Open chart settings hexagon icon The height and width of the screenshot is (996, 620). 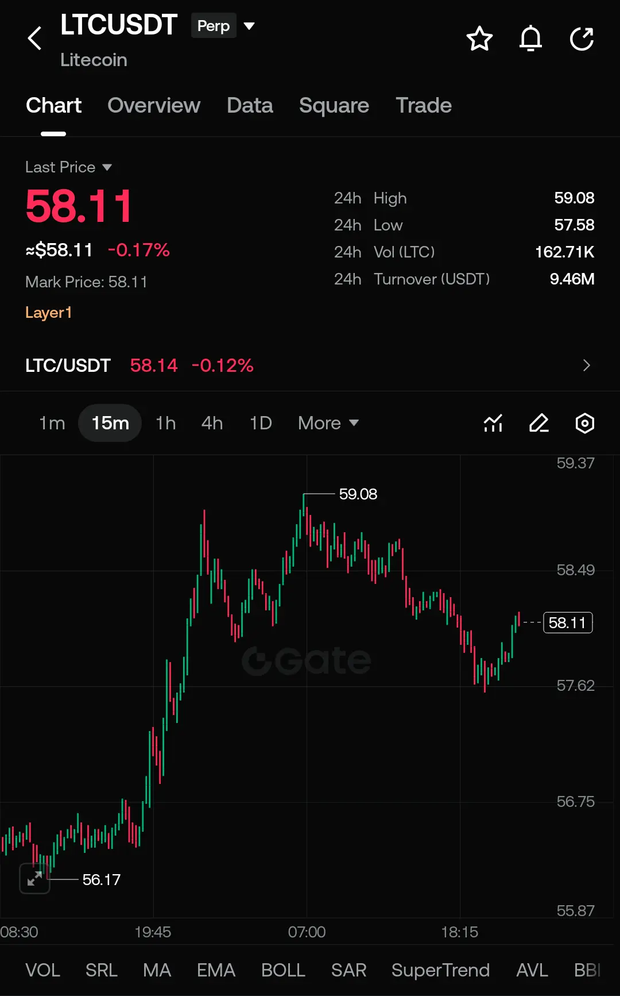pos(584,423)
